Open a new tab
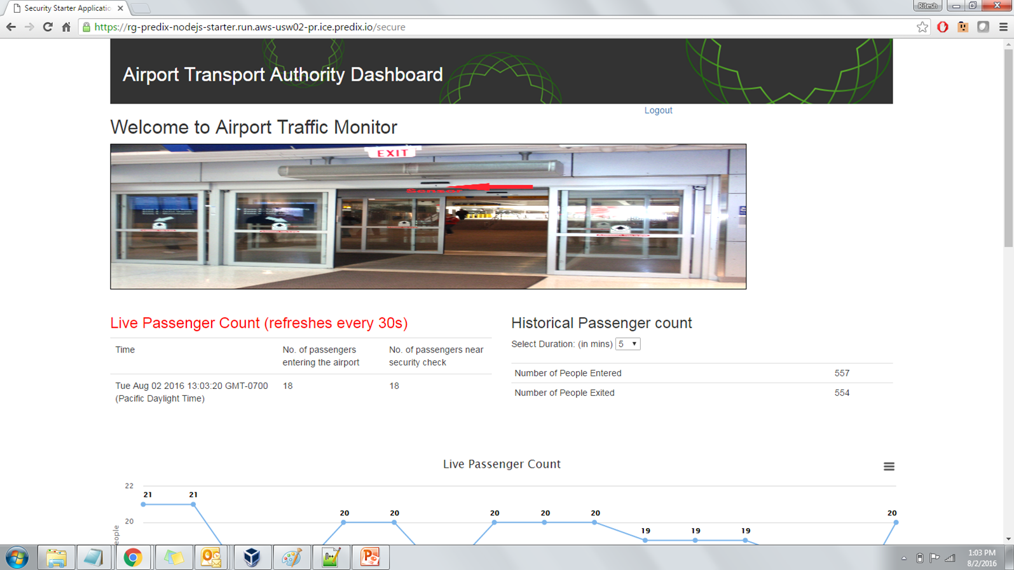1014x570 pixels. coord(141,8)
